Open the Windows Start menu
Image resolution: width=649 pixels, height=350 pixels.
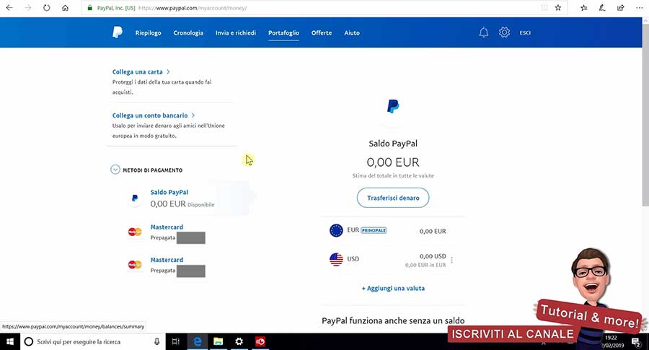click(10, 342)
